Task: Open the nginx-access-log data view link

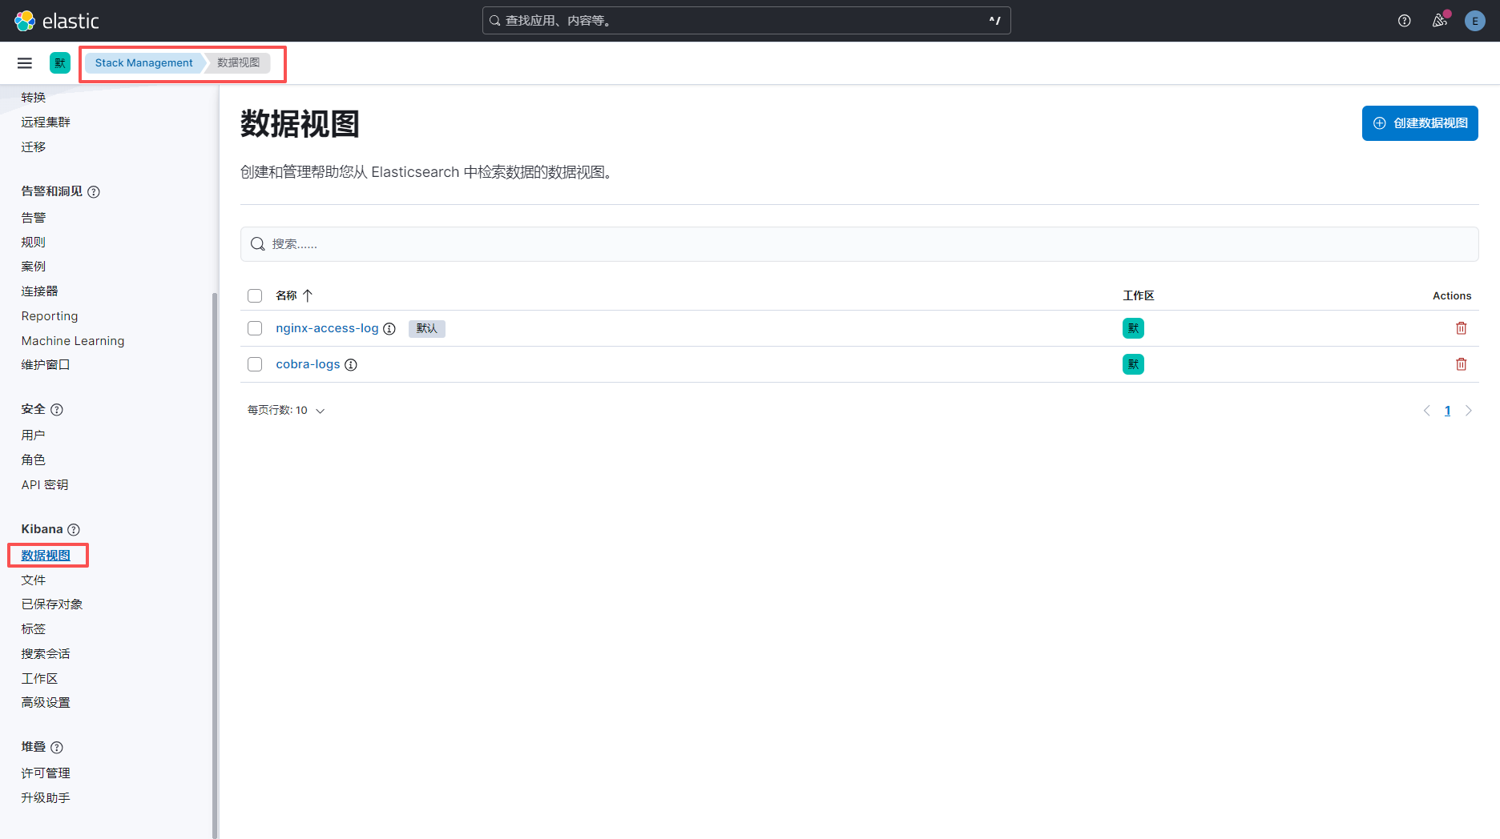Action: pyautogui.click(x=327, y=328)
